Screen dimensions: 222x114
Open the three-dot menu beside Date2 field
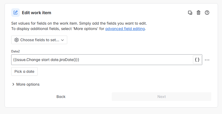pyautogui.click(x=207, y=60)
